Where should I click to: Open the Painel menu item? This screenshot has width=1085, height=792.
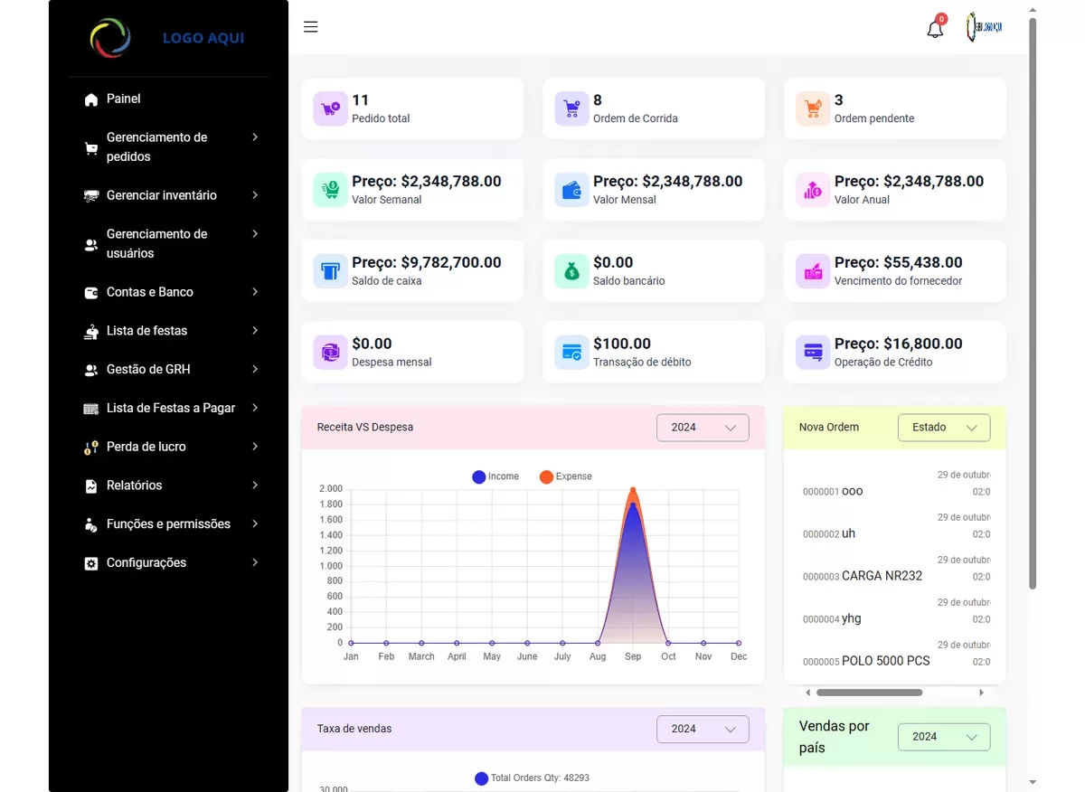(x=124, y=99)
